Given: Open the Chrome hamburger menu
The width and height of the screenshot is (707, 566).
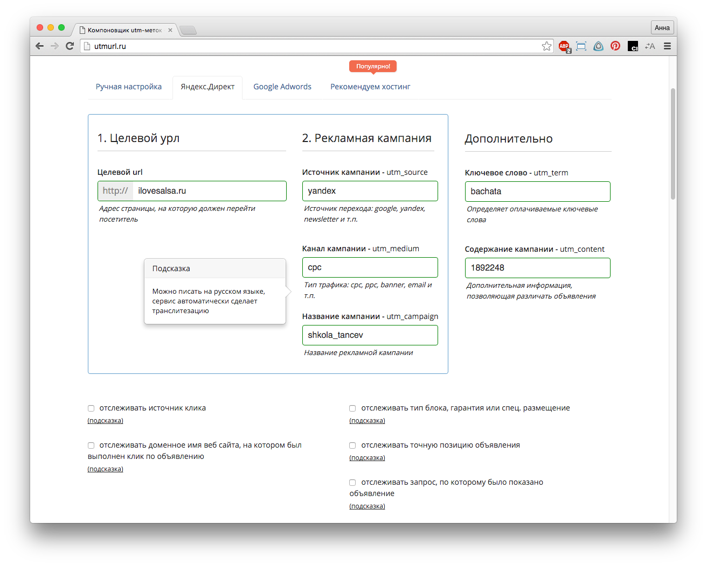Looking at the screenshot, I should pyautogui.click(x=667, y=46).
